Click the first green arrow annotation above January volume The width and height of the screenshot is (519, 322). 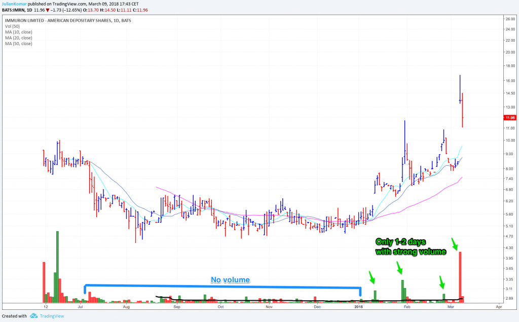373,279
